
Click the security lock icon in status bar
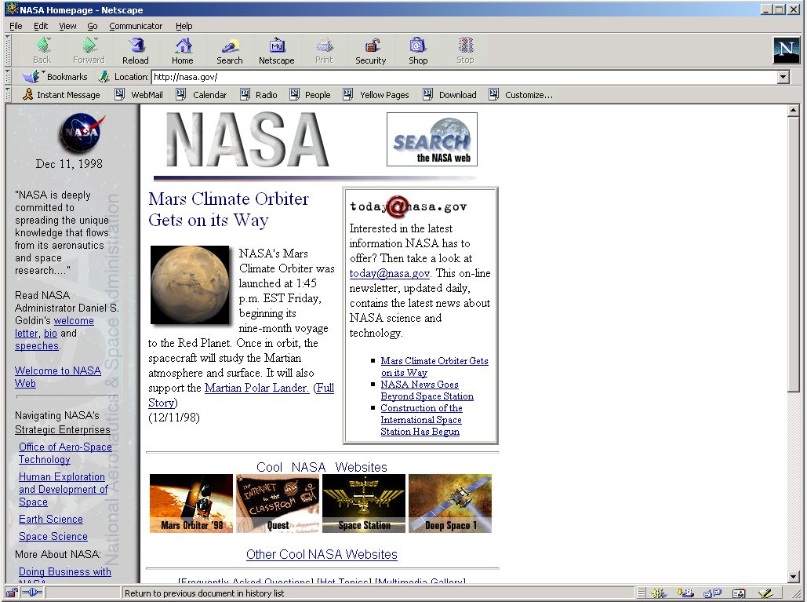coord(12,593)
